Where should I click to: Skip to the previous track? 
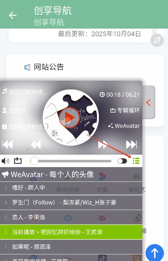point(7,144)
